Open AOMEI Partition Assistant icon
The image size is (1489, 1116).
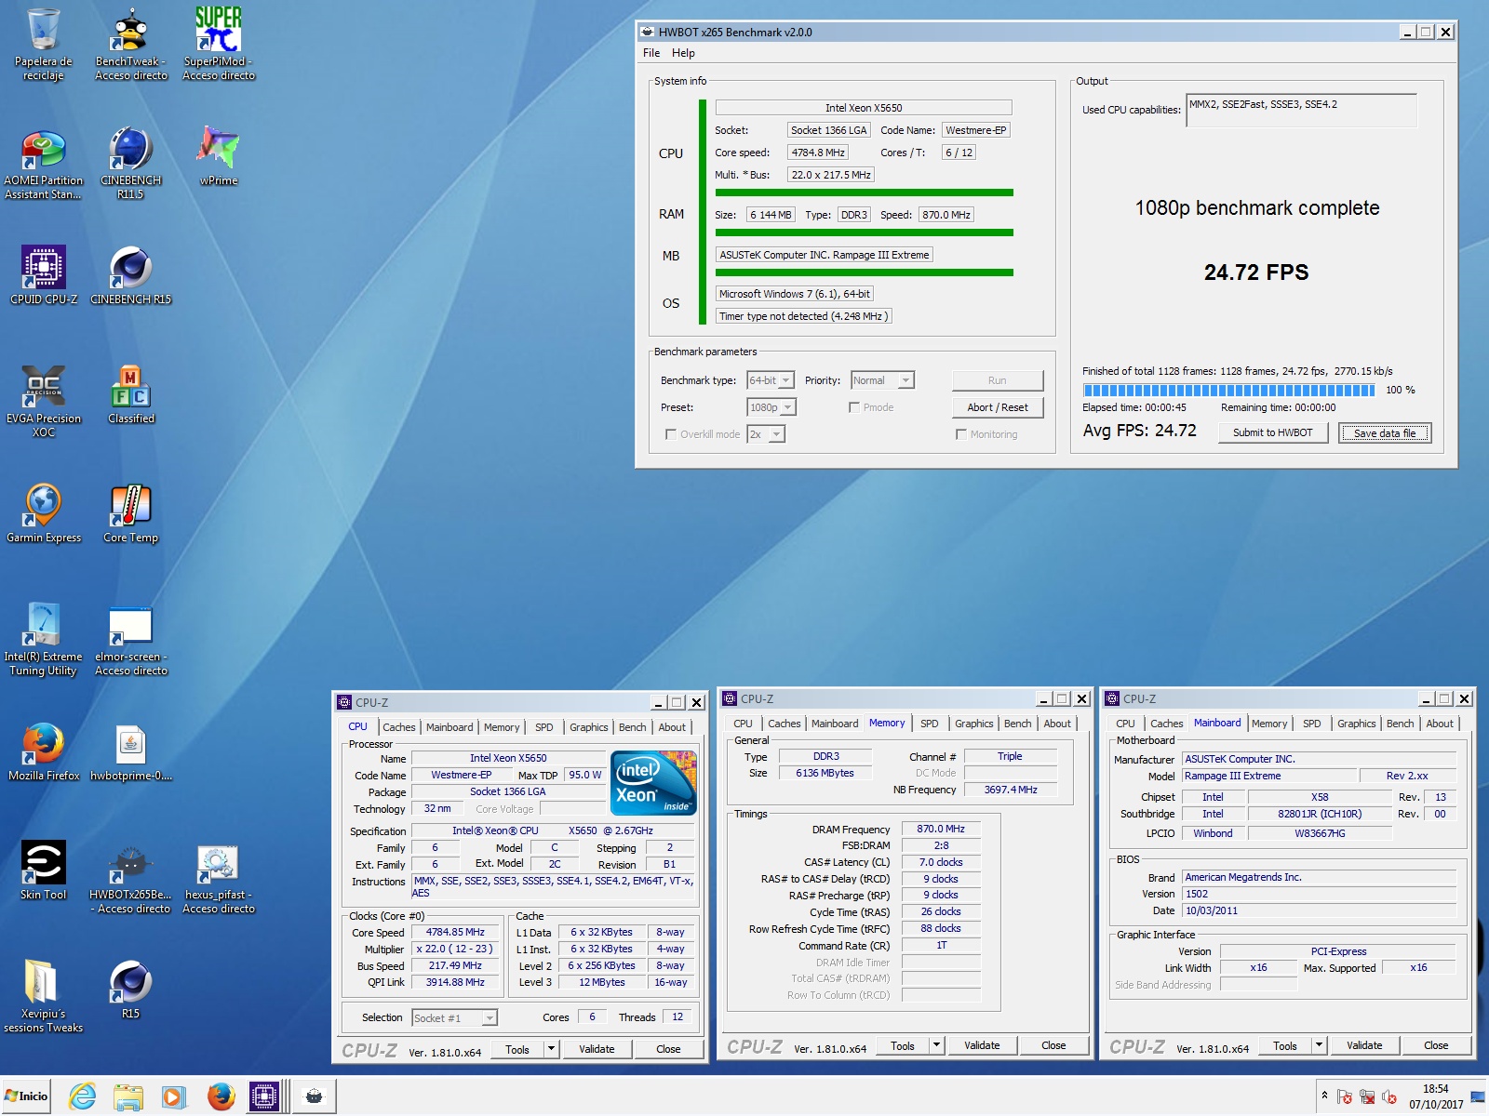(43, 164)
